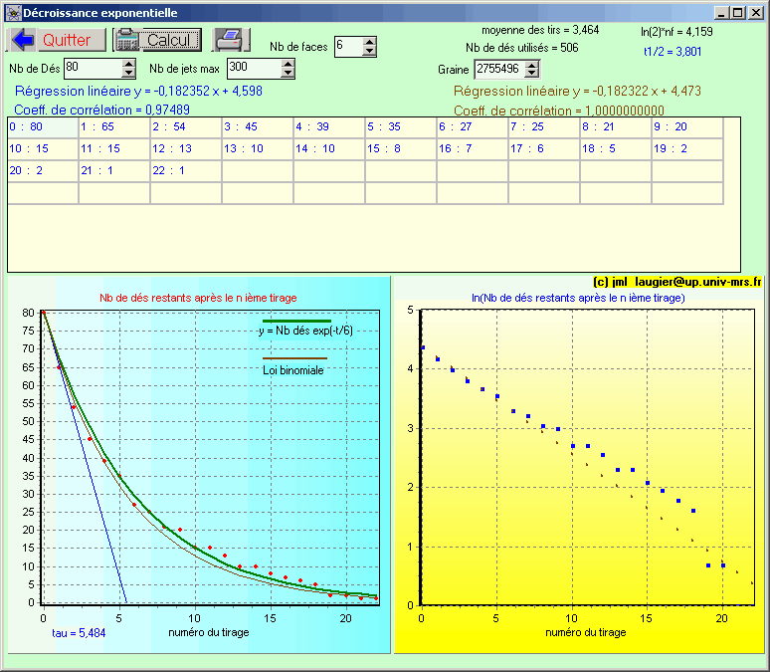Decrement Nb de jets max spinner
The width and height of the screenshot is (770, 672).
pyautogui.click(x=289, y=74)
